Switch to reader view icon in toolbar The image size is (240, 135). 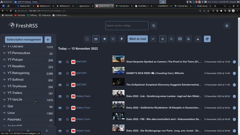click(x=180, y=39)
